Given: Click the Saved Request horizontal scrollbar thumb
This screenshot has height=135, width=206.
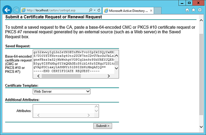Looking at the screenshot, I should (x=61, y=76).
